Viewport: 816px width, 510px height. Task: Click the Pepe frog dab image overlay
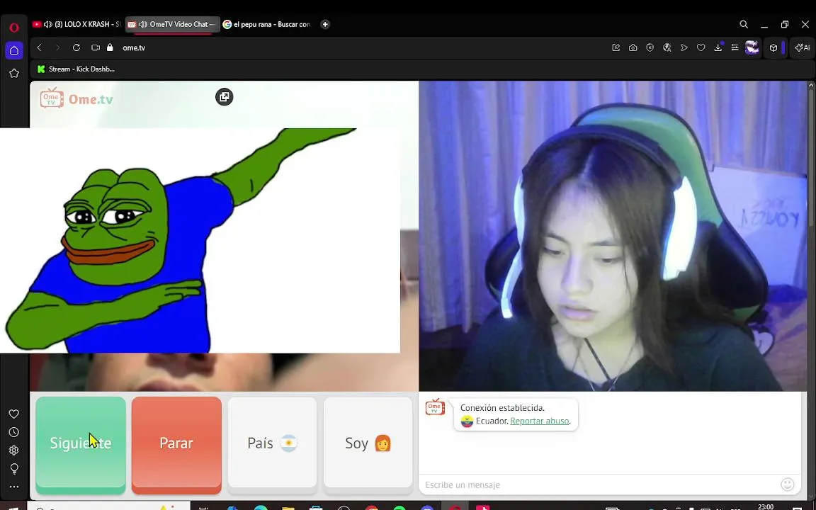tap(200, 240)
